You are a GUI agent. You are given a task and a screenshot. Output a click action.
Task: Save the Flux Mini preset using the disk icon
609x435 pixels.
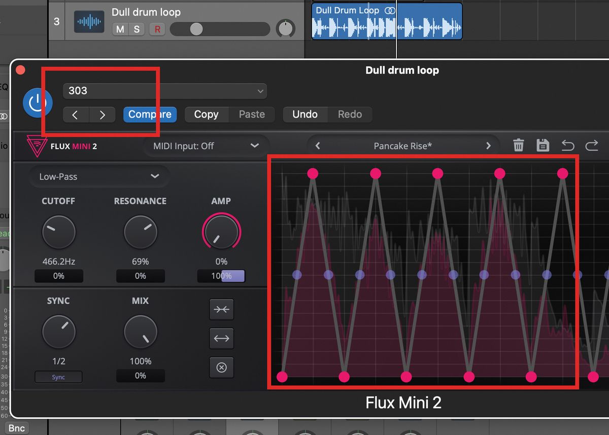543,145
